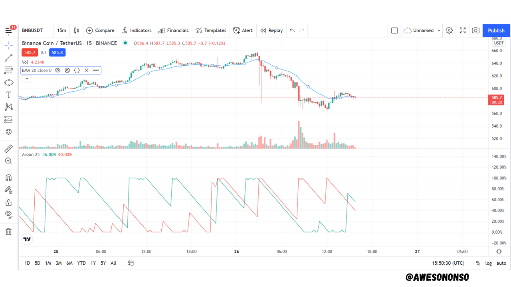Open EMA 20 more options menu
The image size is (511, 287).
96,70
